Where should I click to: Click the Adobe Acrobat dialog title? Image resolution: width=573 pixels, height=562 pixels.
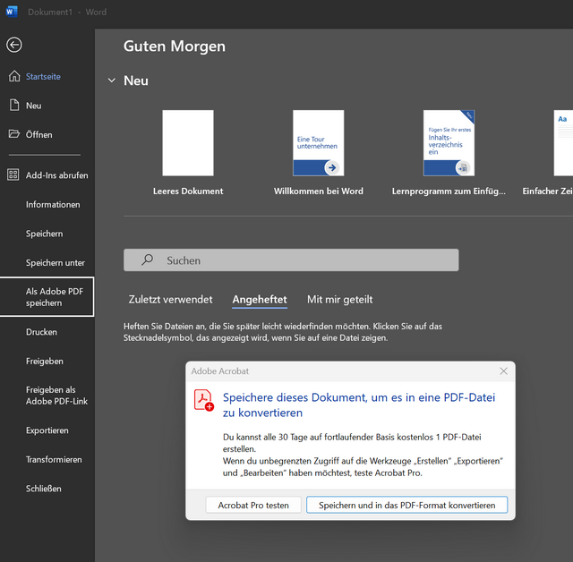tap(220, 371)
